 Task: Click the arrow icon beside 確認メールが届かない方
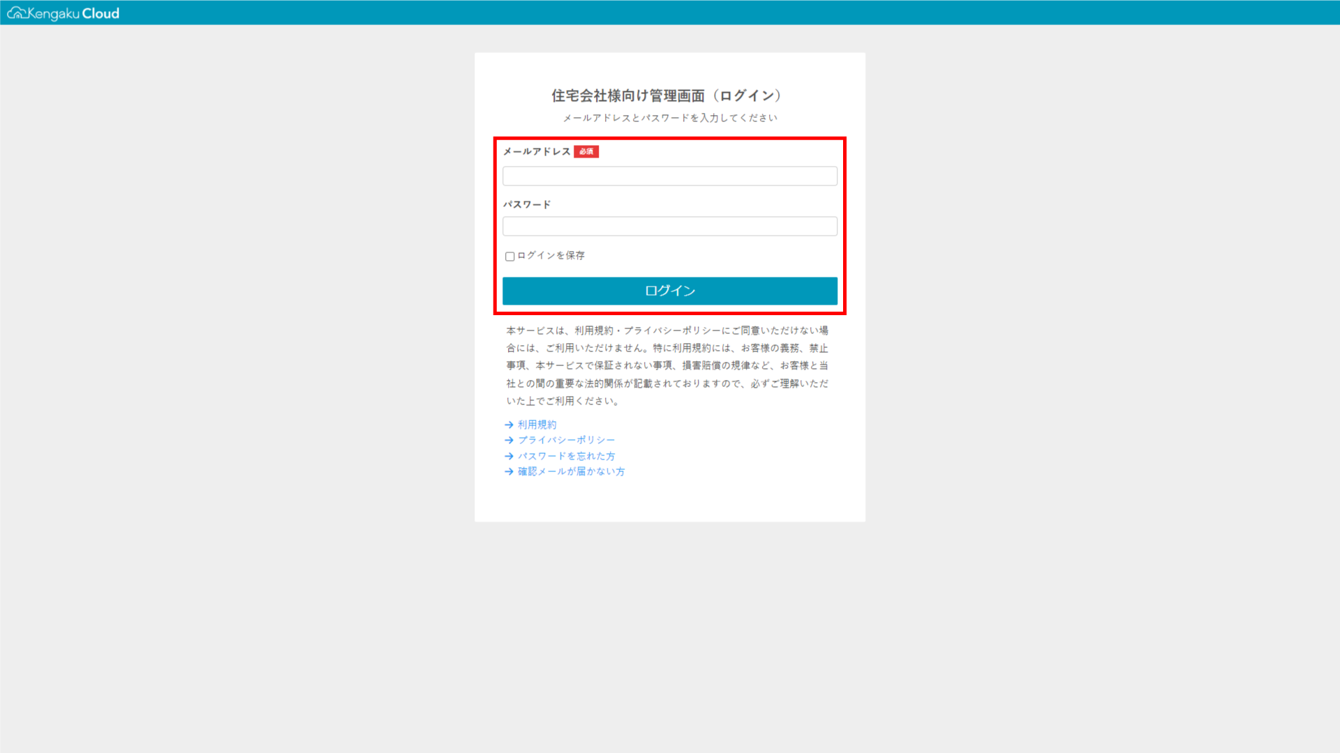508,471
